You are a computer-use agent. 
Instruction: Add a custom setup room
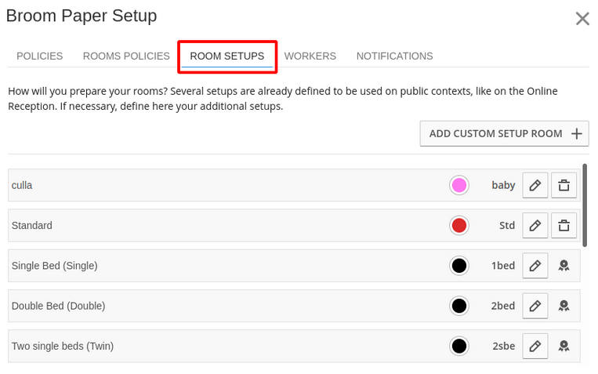(505, 133)
